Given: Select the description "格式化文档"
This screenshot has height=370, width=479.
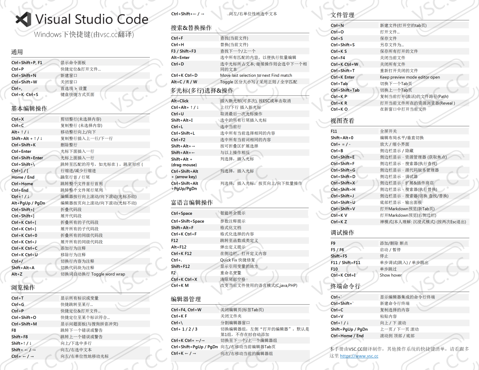Looking at the screenshot, I should coord(231,227).
